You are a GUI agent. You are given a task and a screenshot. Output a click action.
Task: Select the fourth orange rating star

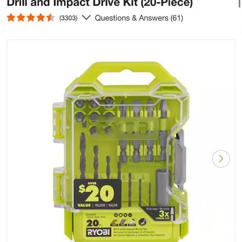pos(41,18)
